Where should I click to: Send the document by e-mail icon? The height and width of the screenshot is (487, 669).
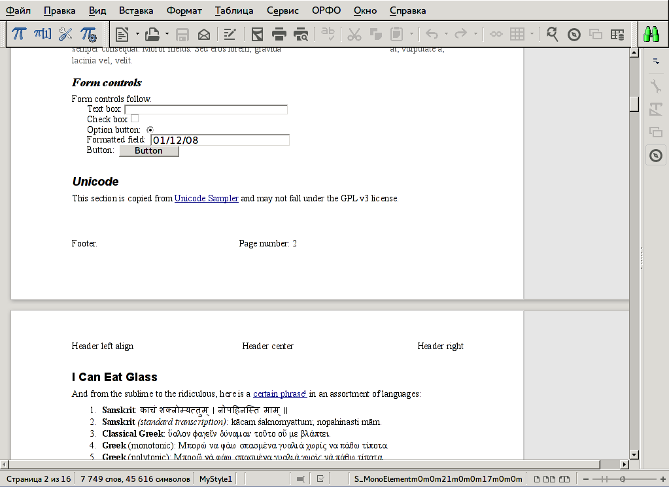205,34
